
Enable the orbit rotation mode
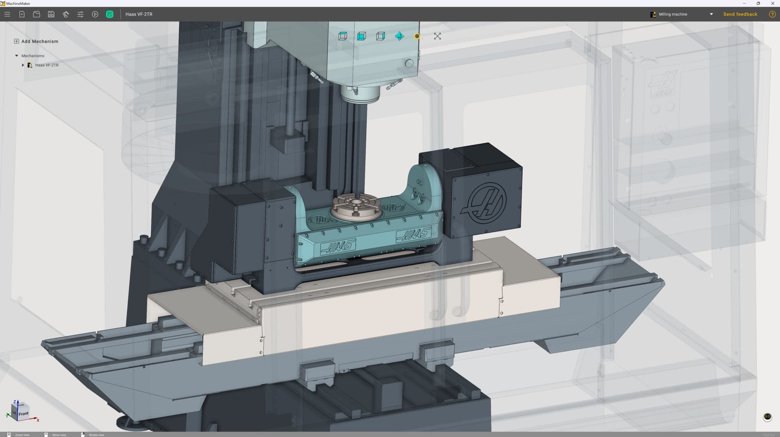(399, 36)
